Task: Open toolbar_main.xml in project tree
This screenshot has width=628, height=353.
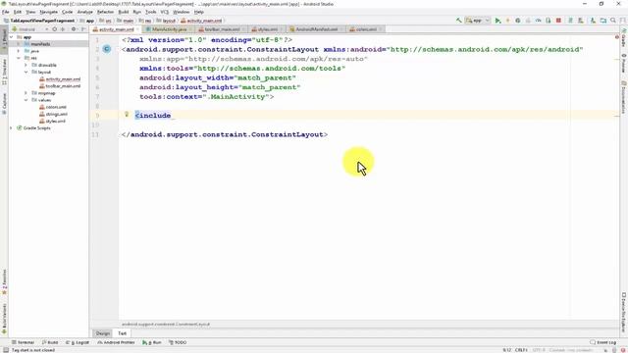Action: coord(63,86)
